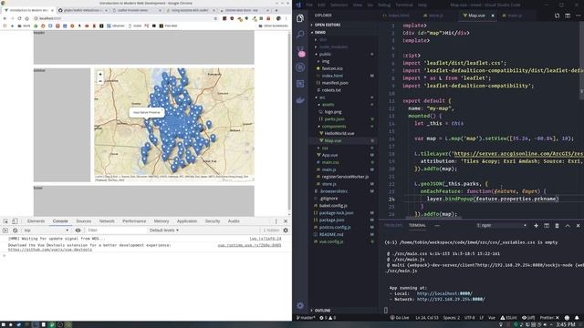
Task: Open DevTools console settings gear
Action: [286, 231]
